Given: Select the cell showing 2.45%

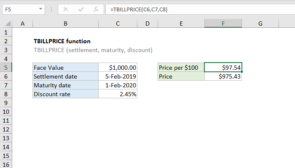Looking at the screenshot, I should pos(118,94).
